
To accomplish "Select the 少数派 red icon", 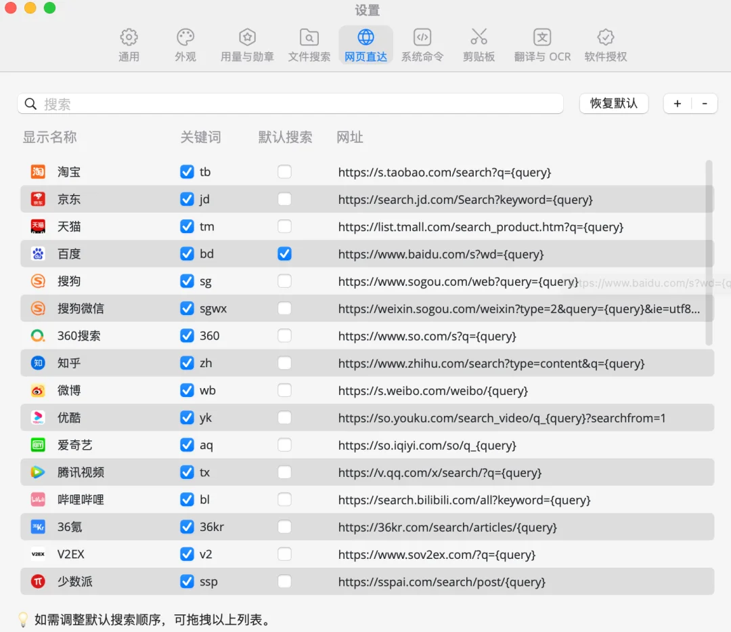I will click(x=38, y=582).
